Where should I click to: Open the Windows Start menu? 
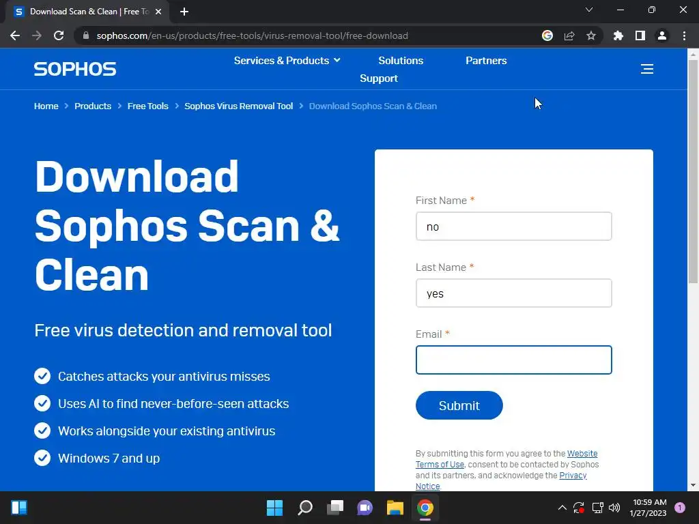[274, 508]
